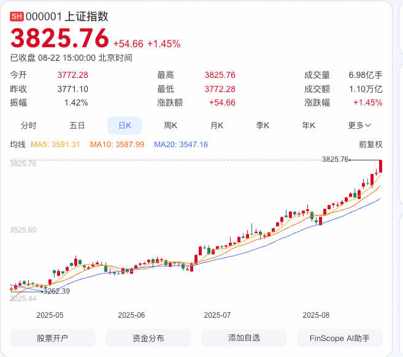Click the 3262.39 low marker on chart

56,291
